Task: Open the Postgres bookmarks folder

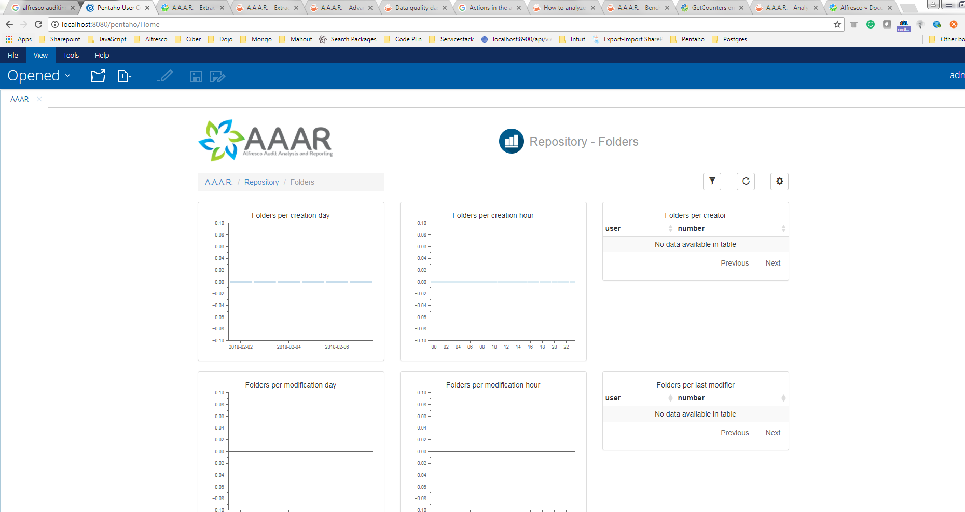Action: (729, 39)
